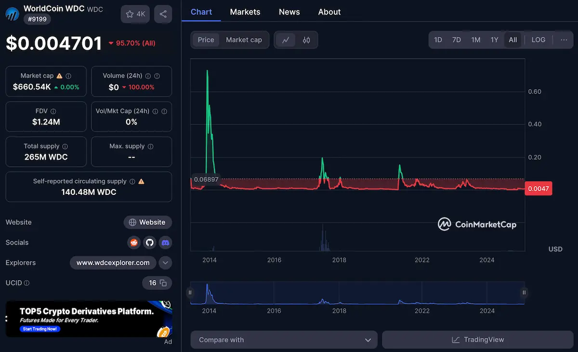
Task: Select All time range
Action: click(x=513, y=40)
